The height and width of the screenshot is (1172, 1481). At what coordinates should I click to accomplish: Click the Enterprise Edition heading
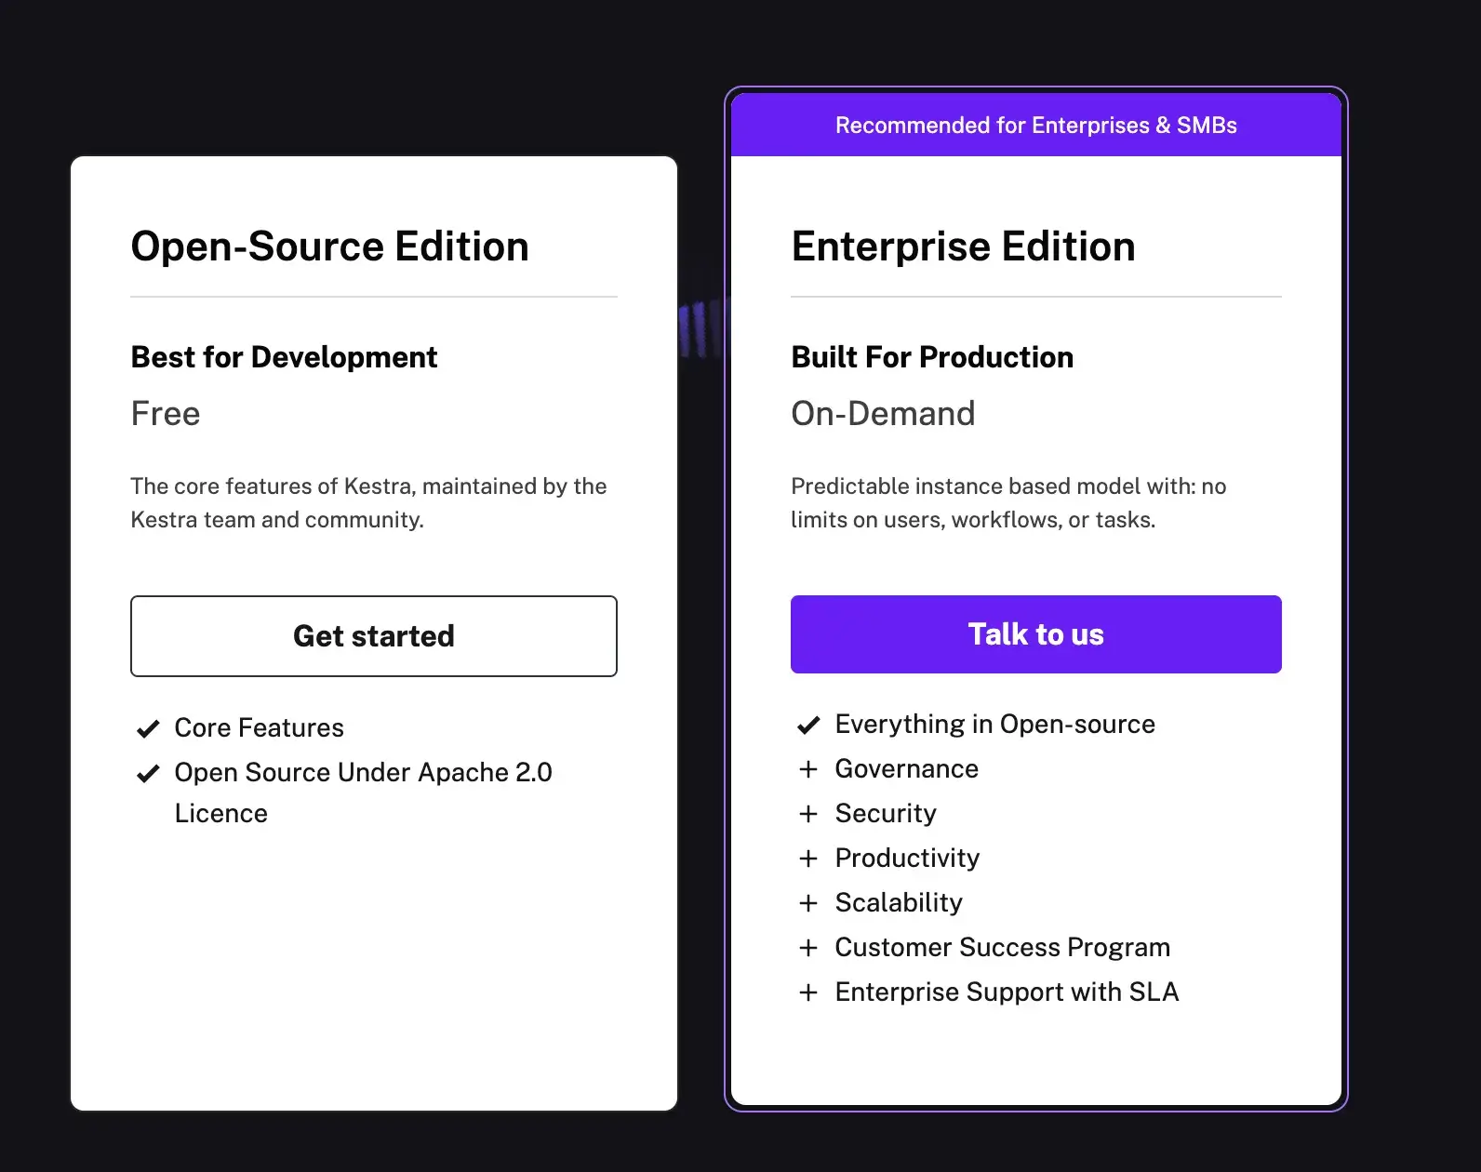click(x=963, y=246)
